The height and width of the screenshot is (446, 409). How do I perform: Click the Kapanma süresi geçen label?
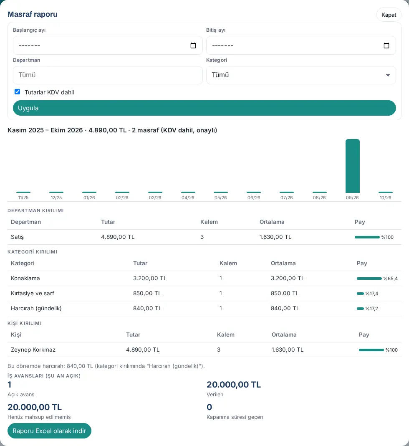coord(235,417)
